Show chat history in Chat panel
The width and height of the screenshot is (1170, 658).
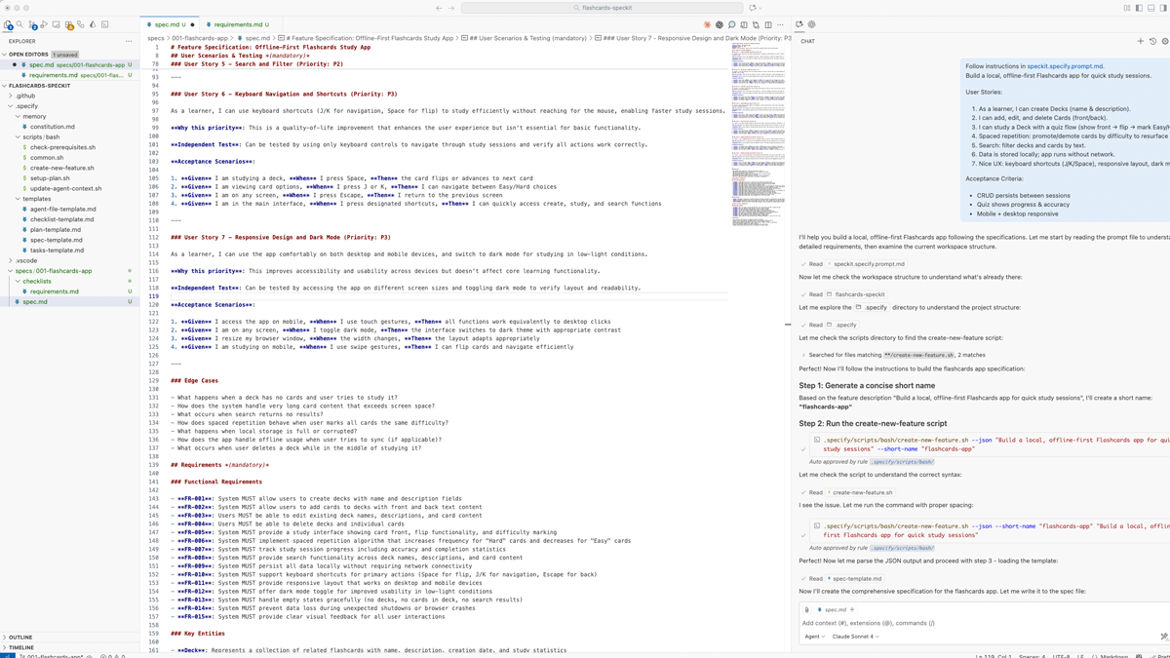point(1152,41)
